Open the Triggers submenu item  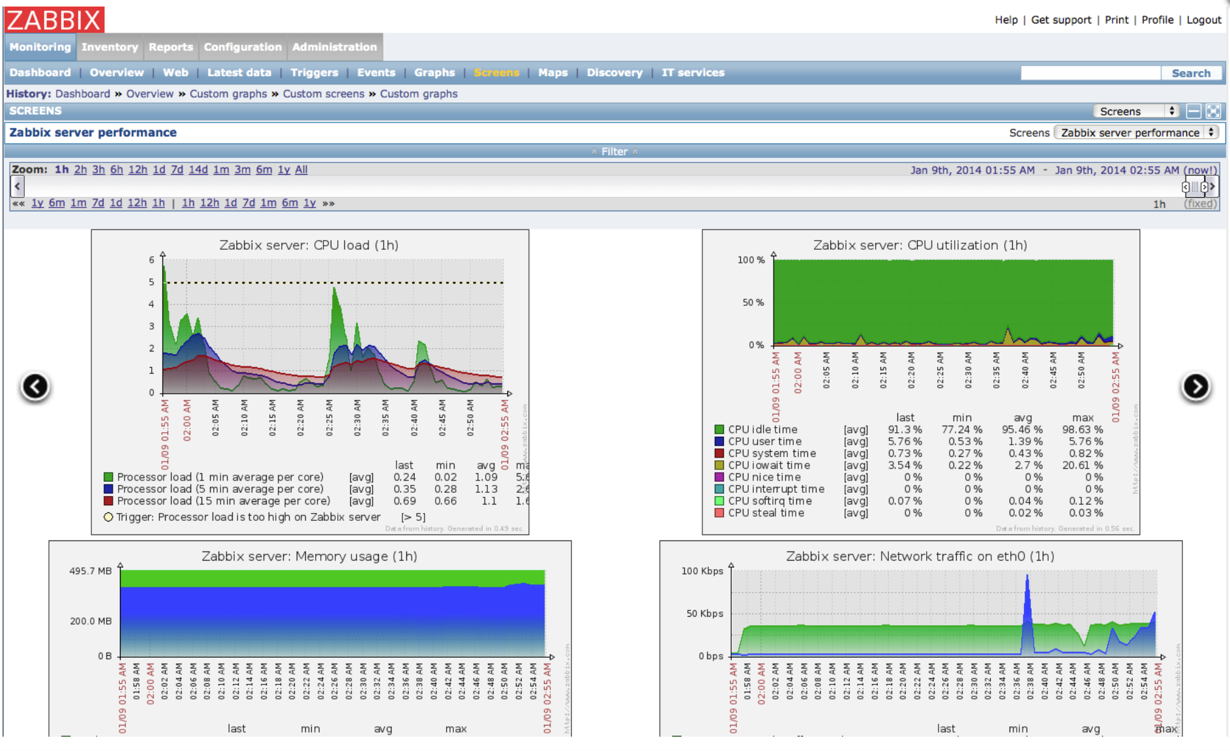(314, 73)
